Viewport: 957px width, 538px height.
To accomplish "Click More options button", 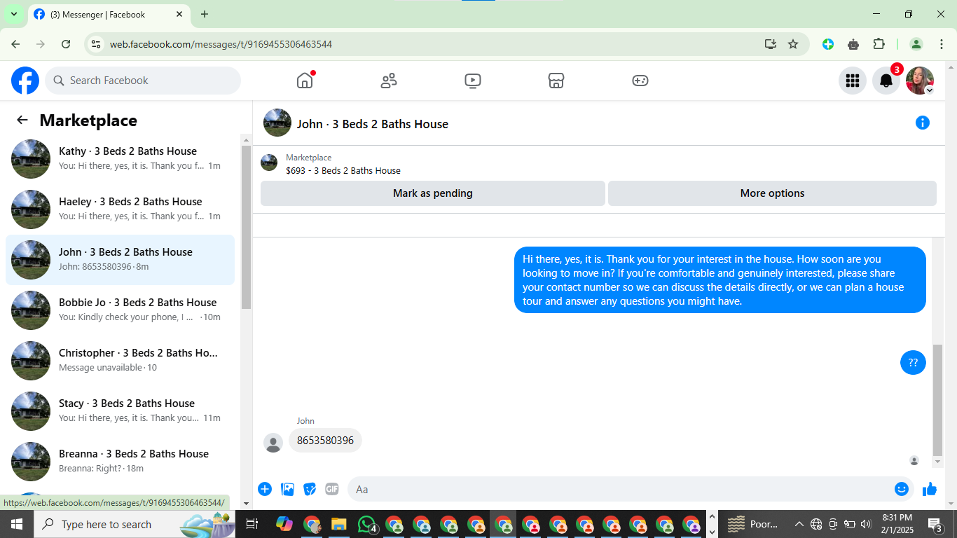I will pyautogui.click(x=772, y=193).
